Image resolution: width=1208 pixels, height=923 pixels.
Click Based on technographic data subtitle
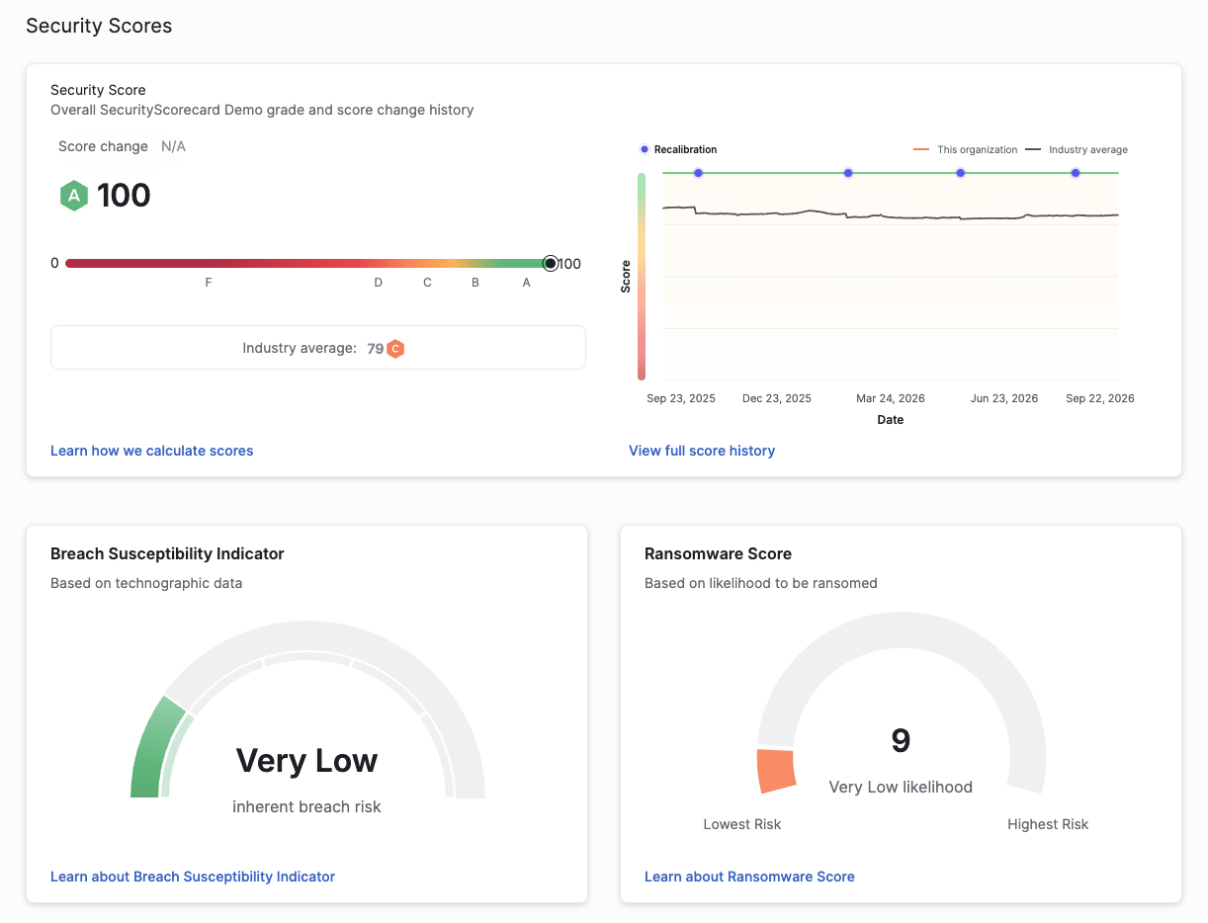pyautogui.click(x=146, y=583)
